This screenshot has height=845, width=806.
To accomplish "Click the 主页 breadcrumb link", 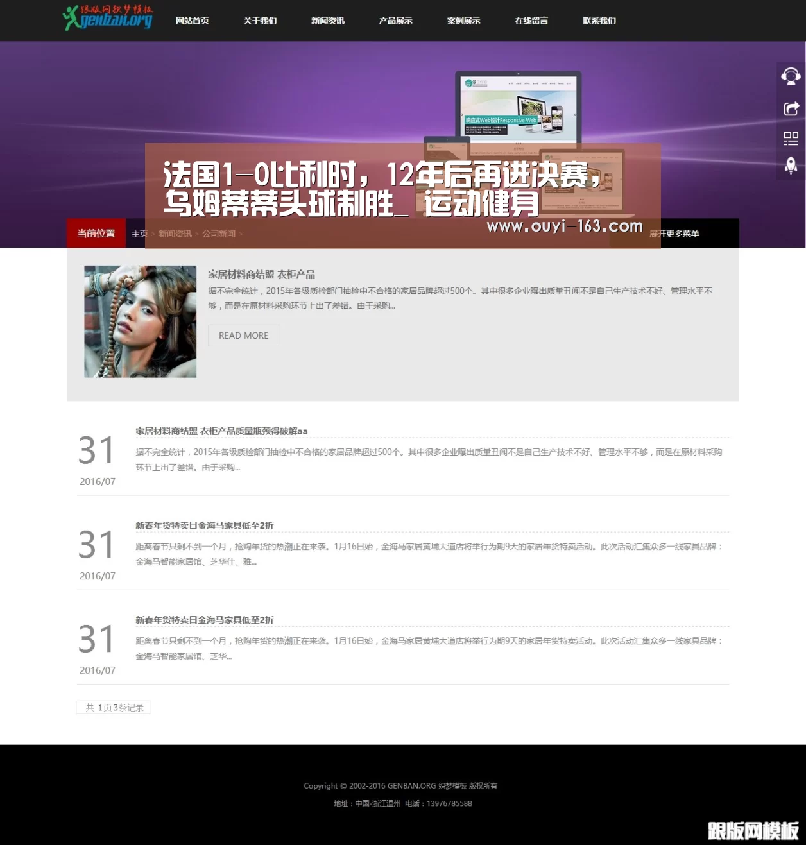I will click(x=139, y=234).
